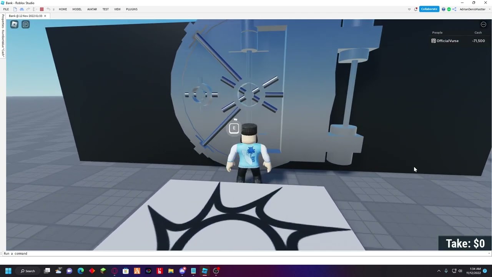Click the red stop playtest button
The width and height of the screenshot is (492, 277).
click(42, 9)
